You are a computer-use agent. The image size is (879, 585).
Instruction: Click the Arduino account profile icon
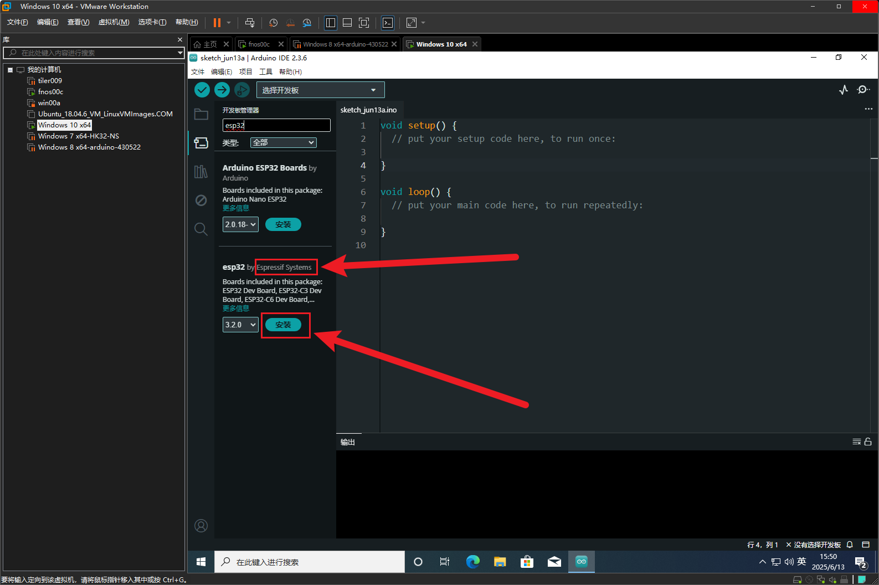pyautogui.click(x=201, y=526)
